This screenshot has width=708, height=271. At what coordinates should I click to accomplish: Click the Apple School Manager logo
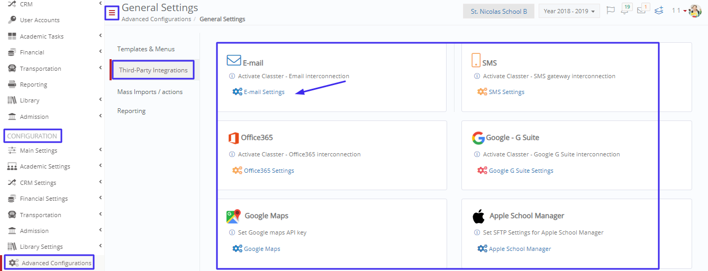tap(478, 216)
